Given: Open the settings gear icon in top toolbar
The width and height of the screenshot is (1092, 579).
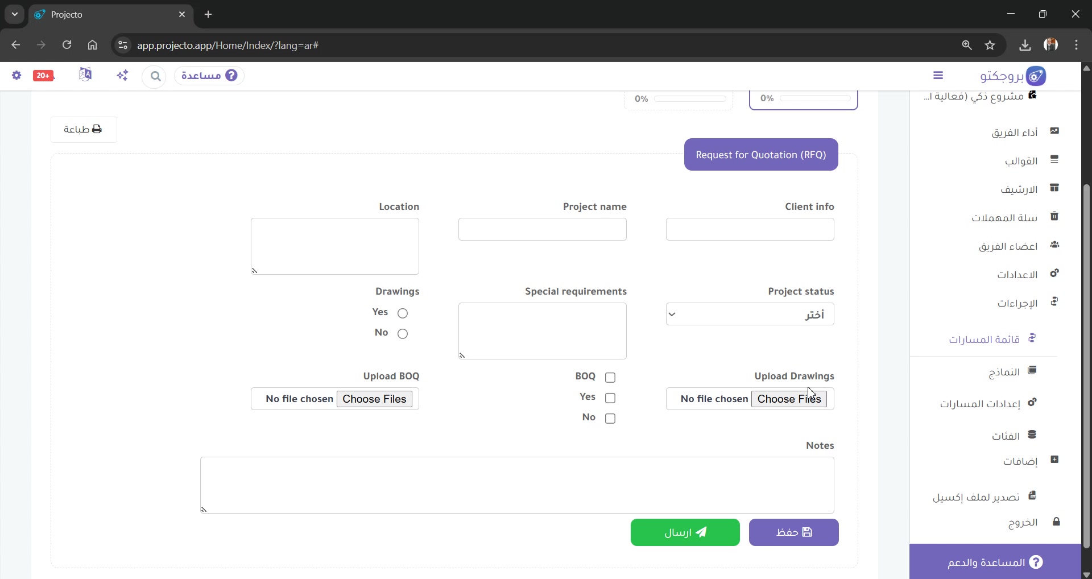Looking at the screenshot, I should 16,75.
